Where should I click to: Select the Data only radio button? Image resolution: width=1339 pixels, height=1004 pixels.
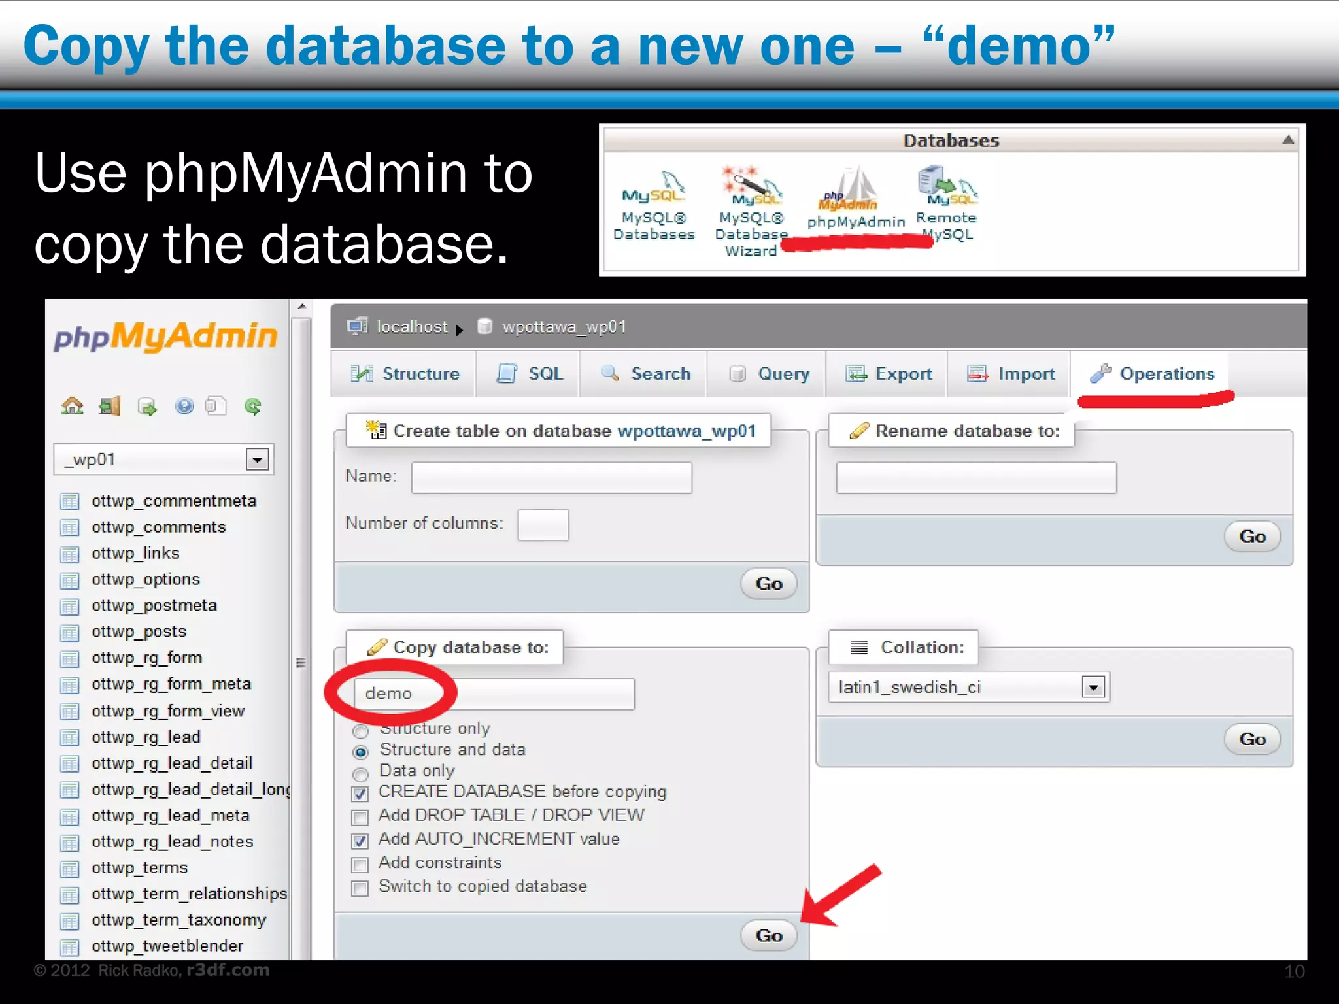pos(360,775)
